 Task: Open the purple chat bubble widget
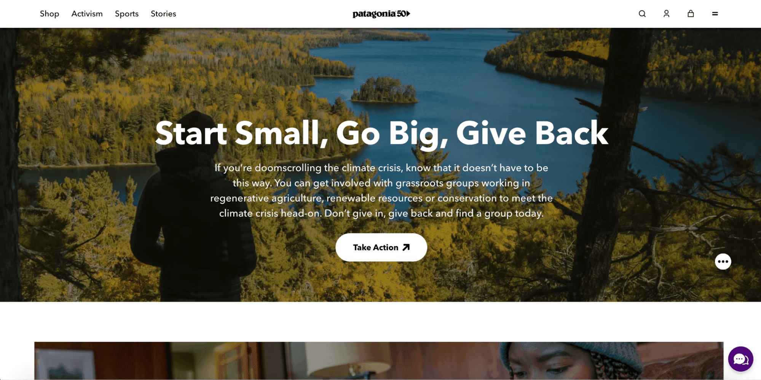click(x=740, y=359)
